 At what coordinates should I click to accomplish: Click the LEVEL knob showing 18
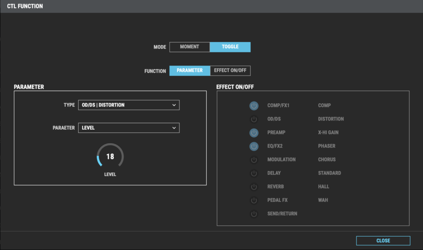[110, 156]
